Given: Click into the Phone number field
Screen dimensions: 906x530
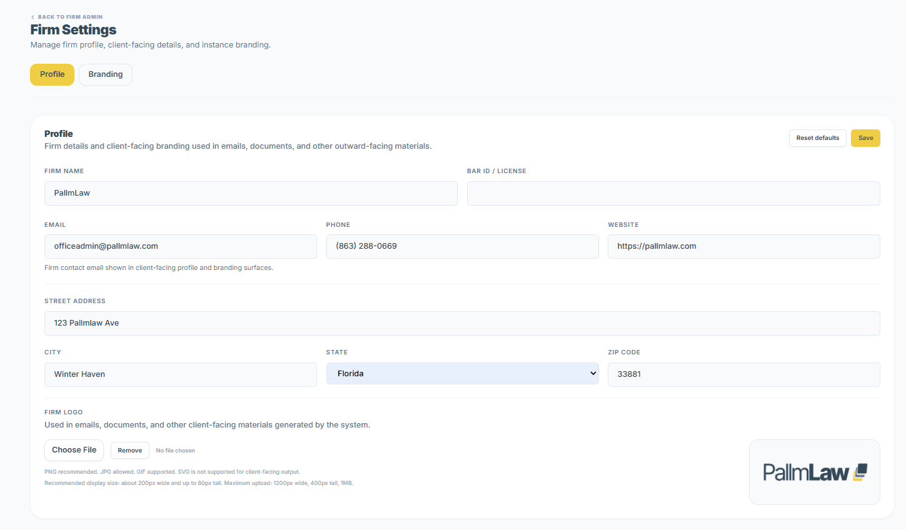Looking at the screenshot, I should tap(462, 246).
